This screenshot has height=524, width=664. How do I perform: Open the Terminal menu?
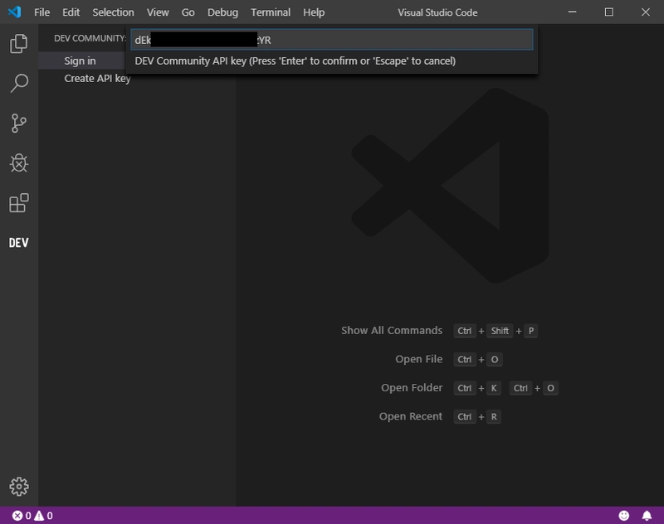(x=271, y=12)
